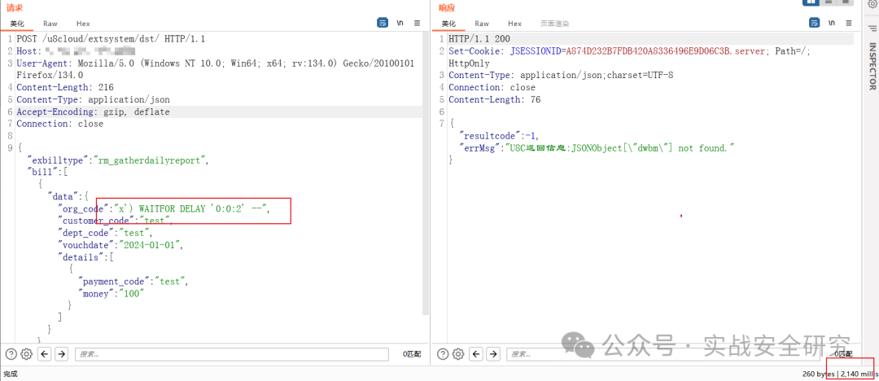The width and height of the screenshot is (879, 381).
Task: Click the HTTP/1.1 200 status line
Action: coord(479,39)
